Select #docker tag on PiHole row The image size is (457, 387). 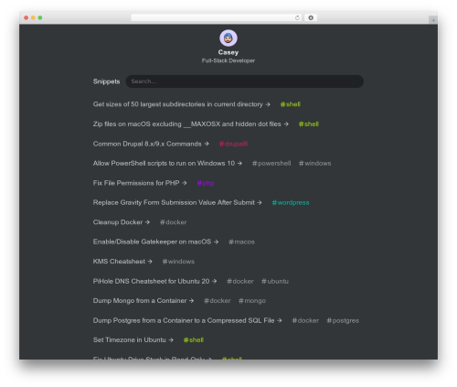click(240, 281)
